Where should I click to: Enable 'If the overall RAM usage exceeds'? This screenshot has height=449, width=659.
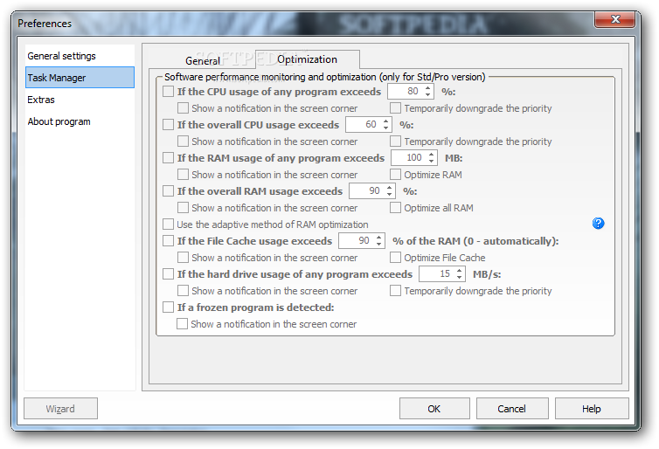click(x=168, y=191)
